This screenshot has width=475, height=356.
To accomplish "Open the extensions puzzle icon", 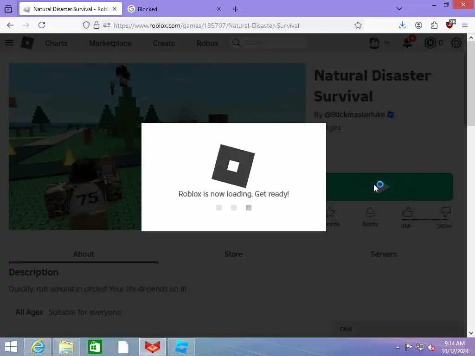I will point(434,25).
